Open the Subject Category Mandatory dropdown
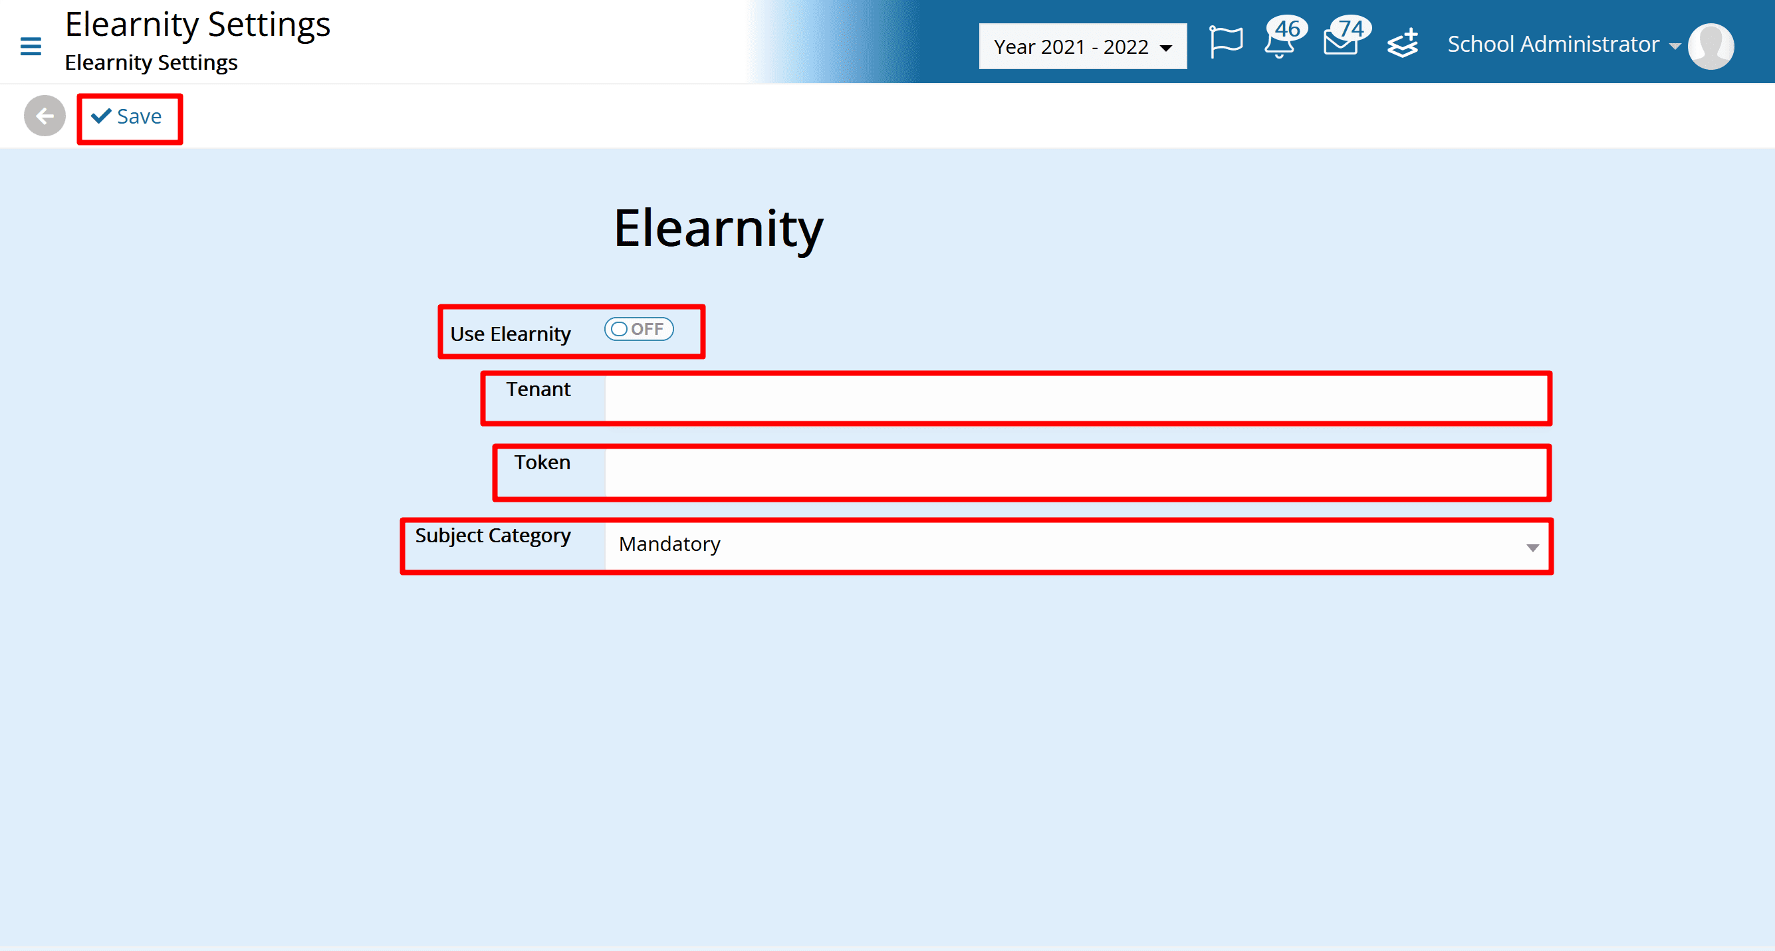This screenshot has width=1775, height=951. [x=1076, y=545]
